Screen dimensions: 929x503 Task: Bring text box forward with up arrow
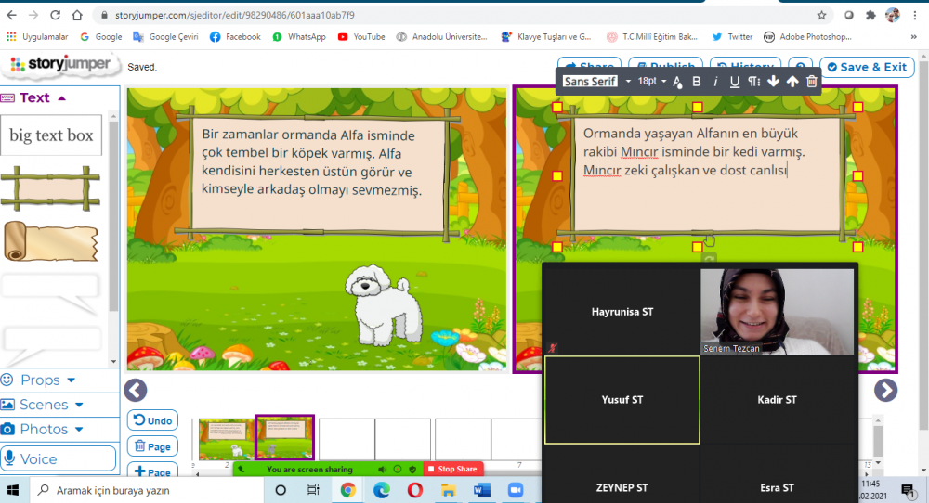click(x=792, y=82)
